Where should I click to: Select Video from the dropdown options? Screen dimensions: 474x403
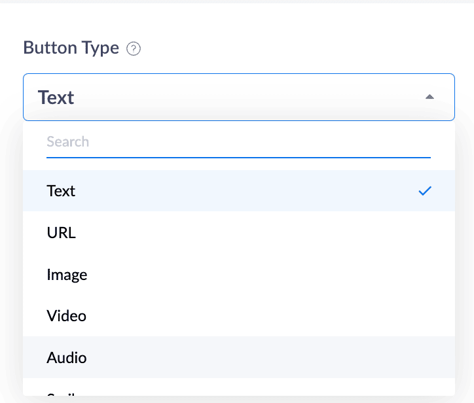click(66, 317)
